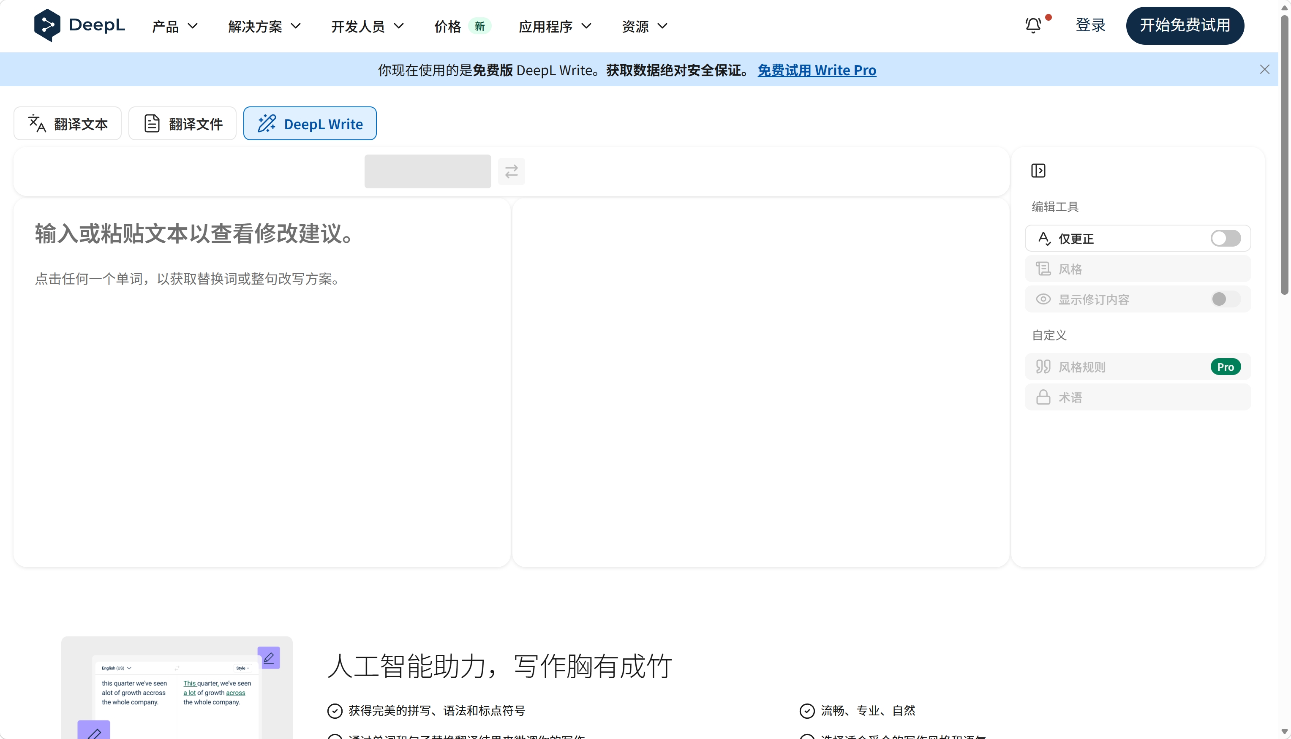Click the 风格规则 quote icon
1291x739 pixels.
point(1043,367)
